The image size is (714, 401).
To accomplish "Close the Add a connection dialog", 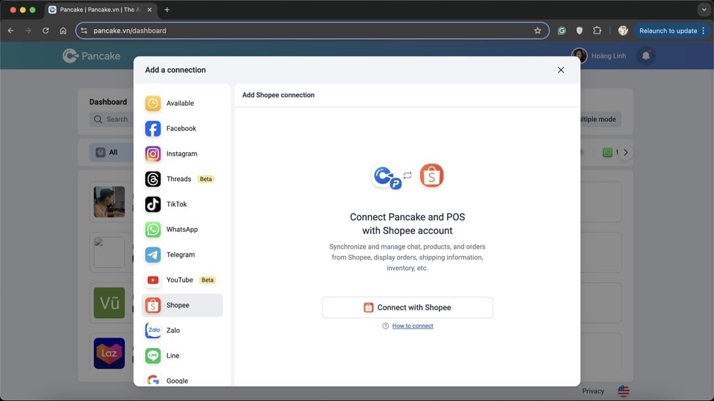I will click(x=561, y=70).
